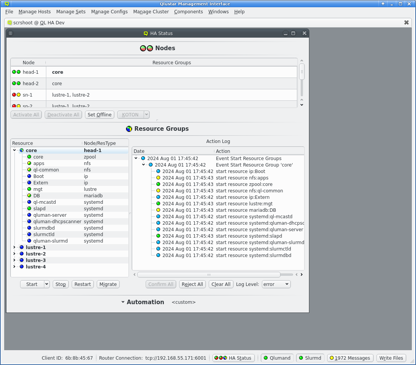Screen dimensions: 416x365
Task: Click the Stop button
Action: click(x=60, y=284)
